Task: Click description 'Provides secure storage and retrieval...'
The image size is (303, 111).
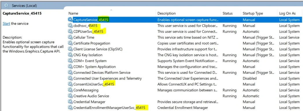Action: [188, 102]
